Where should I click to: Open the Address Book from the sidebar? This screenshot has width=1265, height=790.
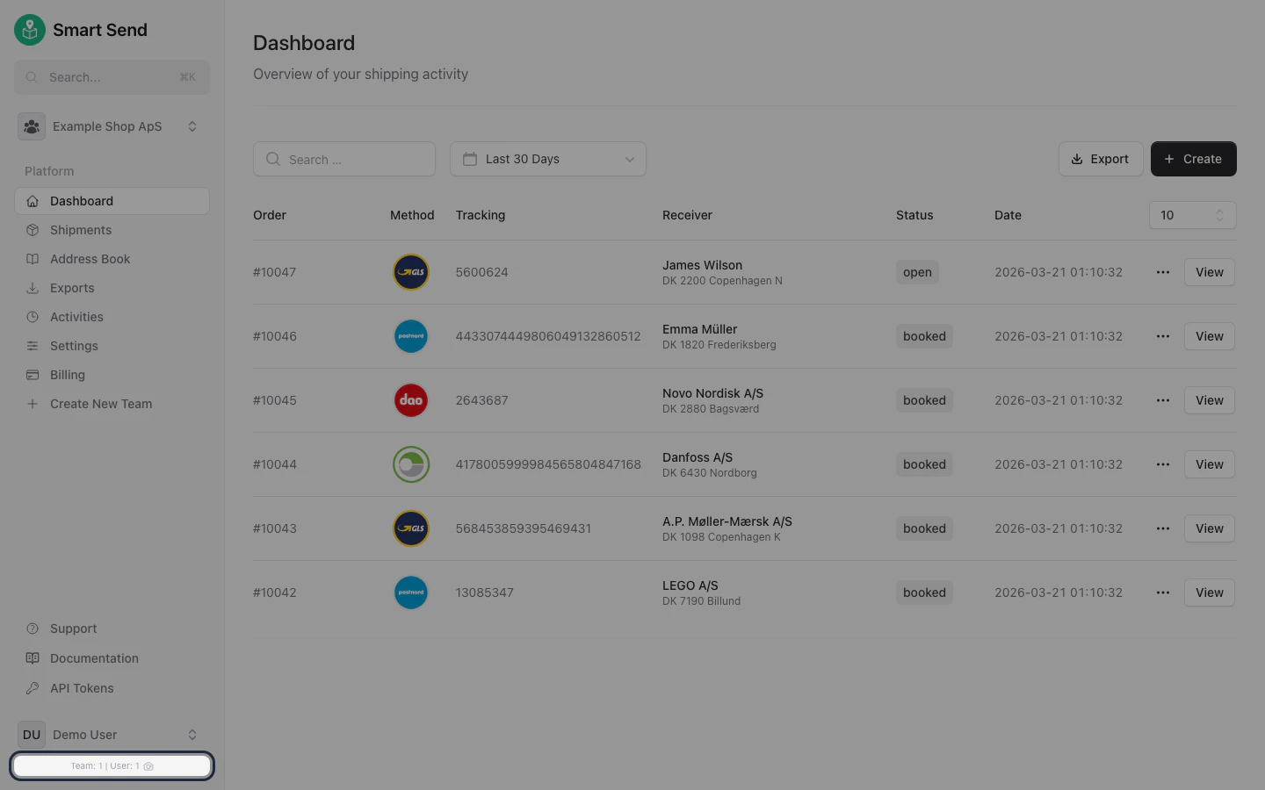pos(32,259)
